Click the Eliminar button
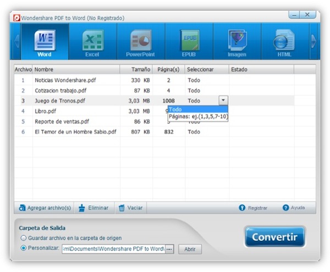The height and width of the screenshot is (272, 330). click(x=94, y=208)
